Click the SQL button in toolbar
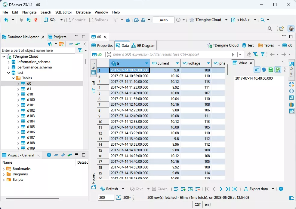 pos(50,20)
